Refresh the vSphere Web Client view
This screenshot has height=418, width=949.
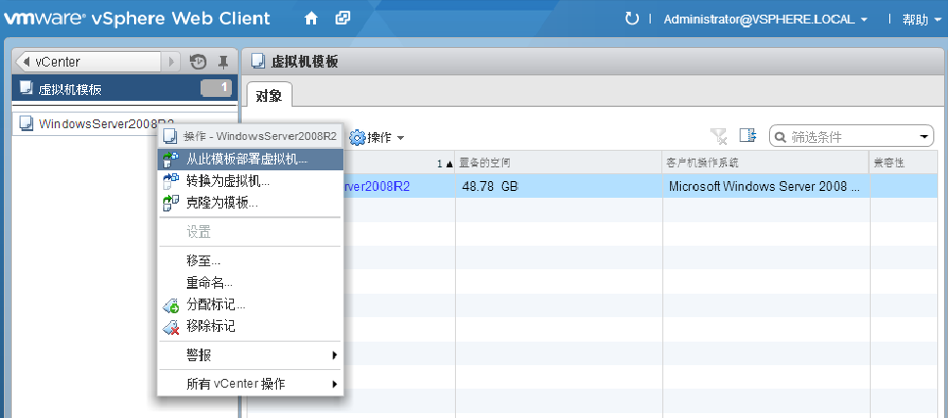coord(632,19)
